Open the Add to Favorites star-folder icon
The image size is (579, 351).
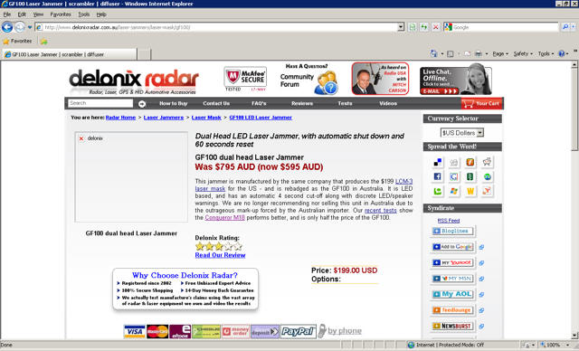click(43, 42)
